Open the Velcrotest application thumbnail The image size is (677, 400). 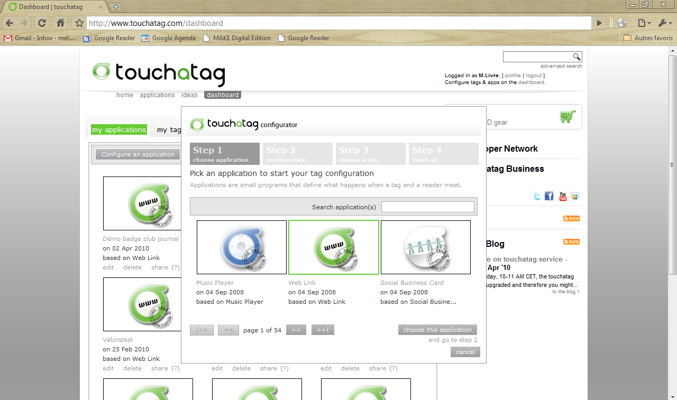pyautogui.click(x=142, y=304)
